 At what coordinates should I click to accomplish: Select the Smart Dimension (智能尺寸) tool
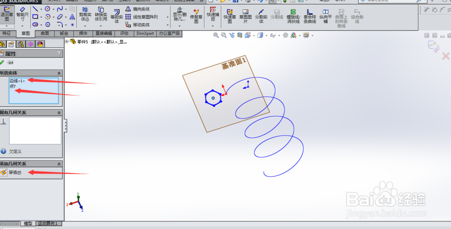23,14
